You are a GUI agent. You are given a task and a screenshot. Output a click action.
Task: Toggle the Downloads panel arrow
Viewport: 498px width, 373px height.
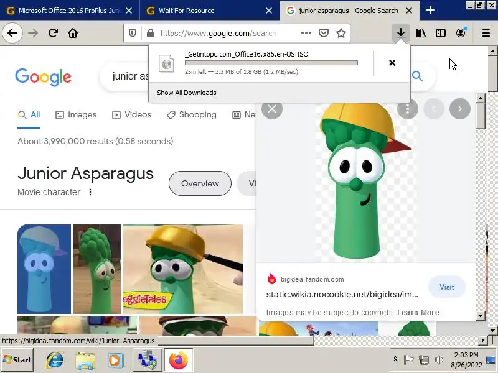pyautogui.click(x=401, y=33)
